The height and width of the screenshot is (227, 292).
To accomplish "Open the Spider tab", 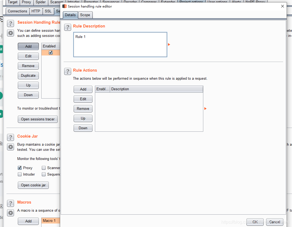I will click(x=41, y=2).
